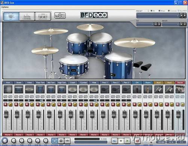Image resolution: width=188 pixels, height=146 pixels.
Task: Load the previous Mixer preset
Action: tap(182, 24)
